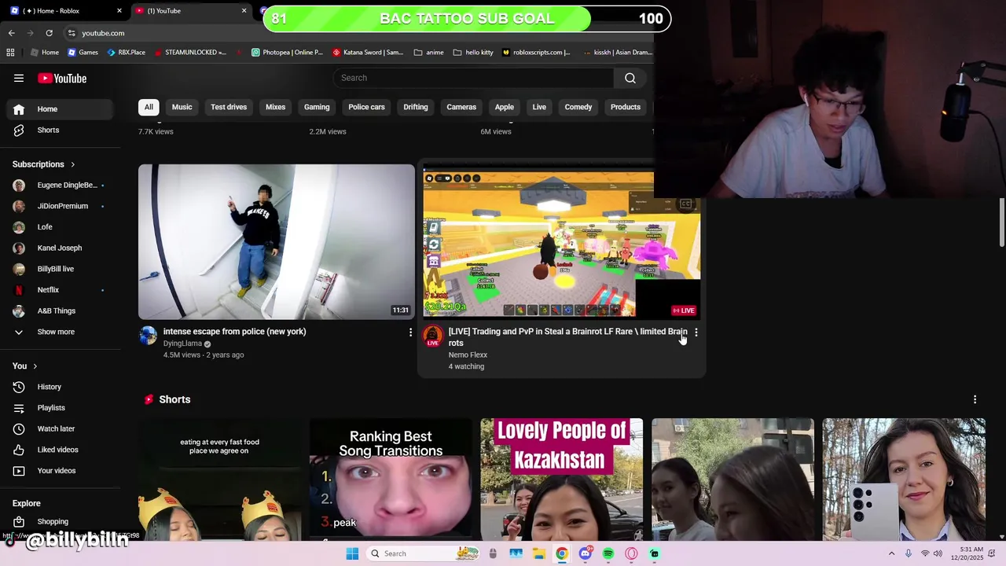Select the Gaming filter chip
This screenshot has width=1006, height=566.
click(317, 107)
